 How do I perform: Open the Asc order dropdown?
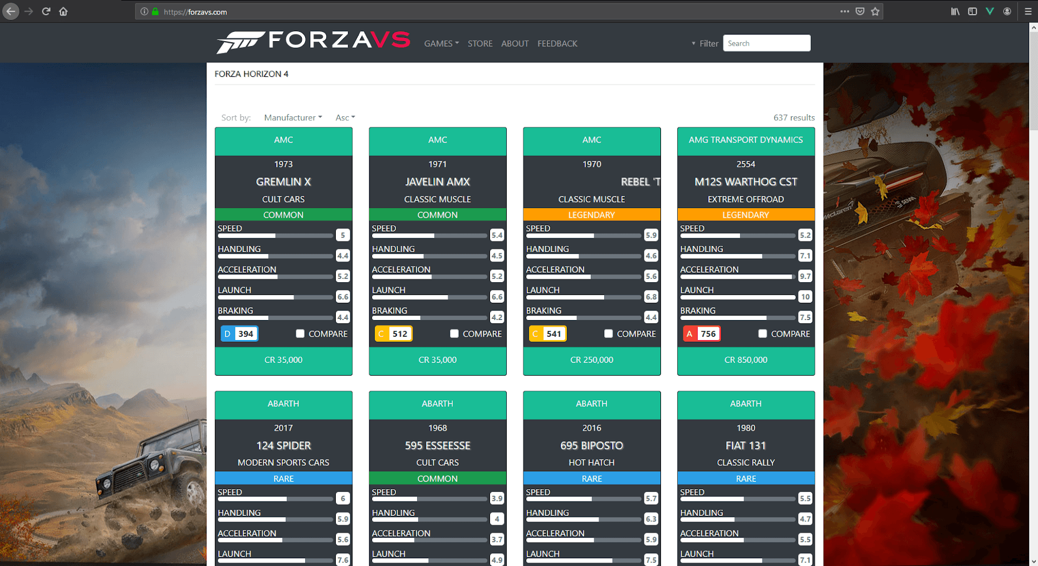pos(345,117)
